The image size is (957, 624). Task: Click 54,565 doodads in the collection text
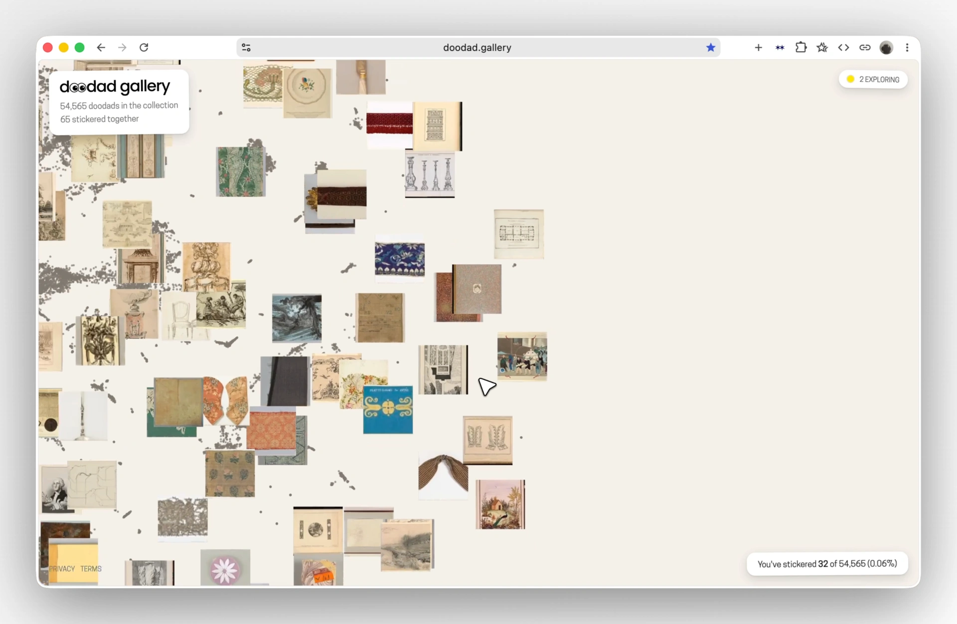pyautogui.click(x=119, y=106)
